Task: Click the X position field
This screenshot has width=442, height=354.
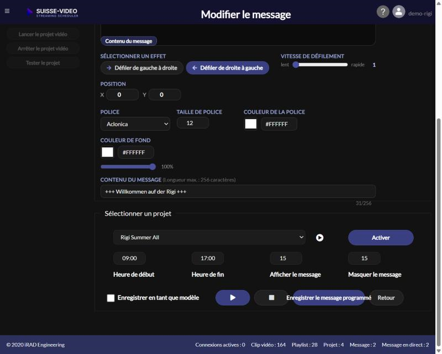Action: pos(122,94)
